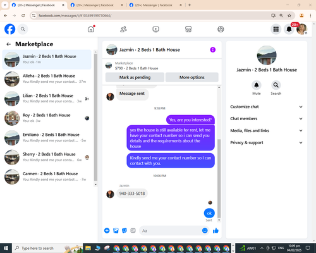Click More options button

[192, 77]
